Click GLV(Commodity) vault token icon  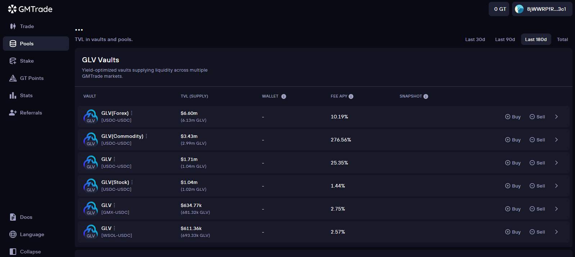tap(91, 140)
